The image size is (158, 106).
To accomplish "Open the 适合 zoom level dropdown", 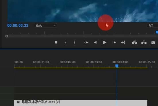I will (45, 25).
